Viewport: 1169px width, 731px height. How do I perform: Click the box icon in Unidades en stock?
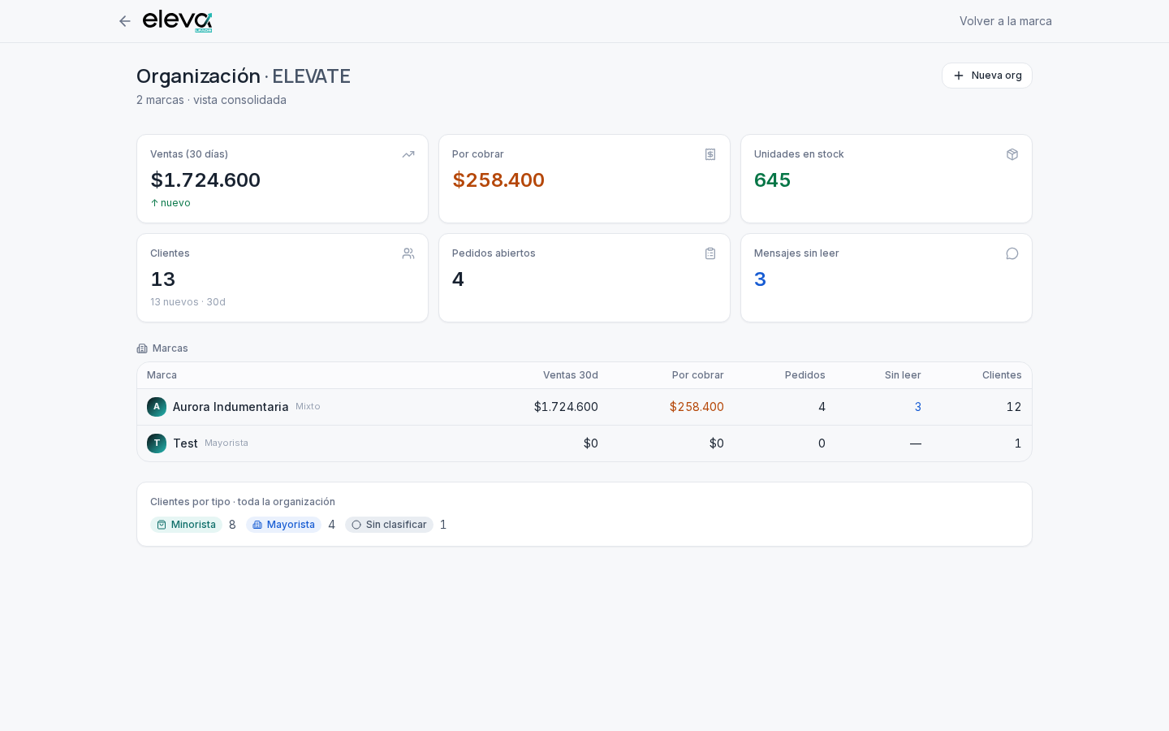(1012, 154)
